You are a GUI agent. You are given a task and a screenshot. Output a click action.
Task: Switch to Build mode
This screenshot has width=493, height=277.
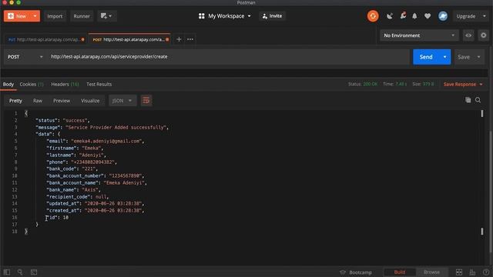tap(400, 272)
